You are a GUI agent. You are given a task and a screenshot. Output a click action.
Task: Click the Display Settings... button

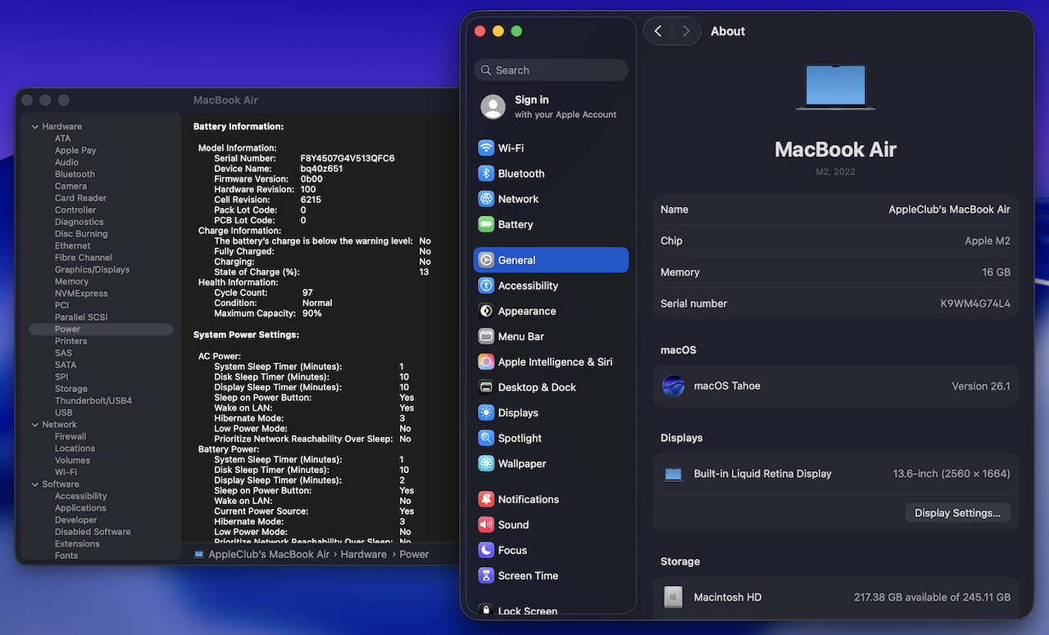pos(957,513)
